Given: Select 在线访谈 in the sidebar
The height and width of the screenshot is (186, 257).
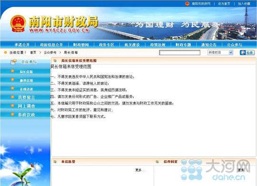Looking at the screenshot, I should (26, 89).
